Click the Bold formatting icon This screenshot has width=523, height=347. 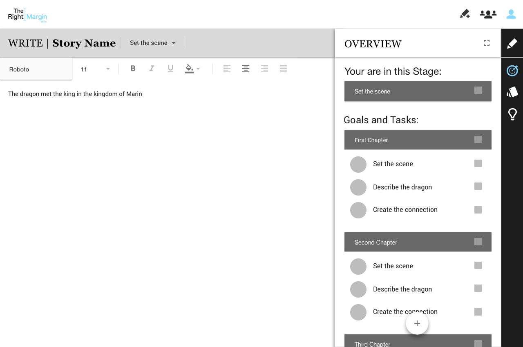pos(133,69)
